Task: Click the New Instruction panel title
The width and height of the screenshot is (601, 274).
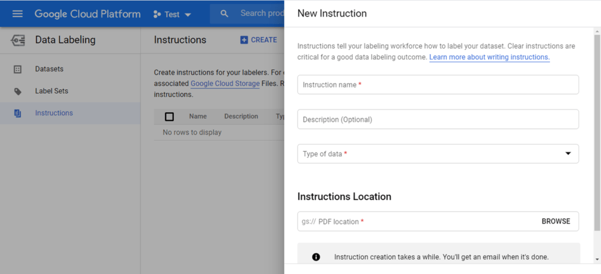Action: tap(332, 13)
